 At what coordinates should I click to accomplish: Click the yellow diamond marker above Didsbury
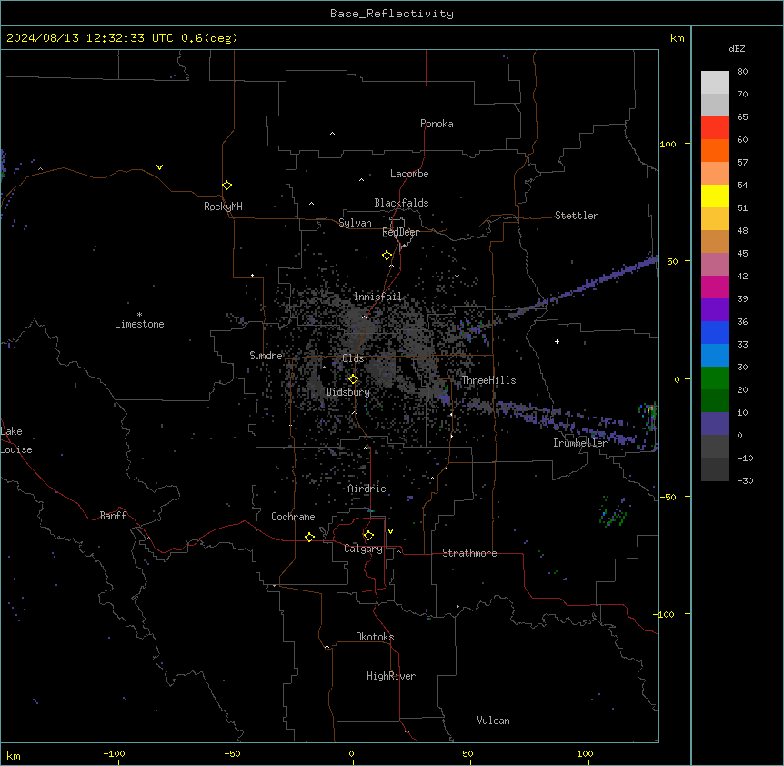point(353,379)
